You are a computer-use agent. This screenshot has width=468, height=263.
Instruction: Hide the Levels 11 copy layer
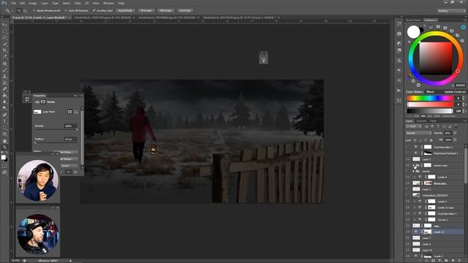(x=408, y=207)
